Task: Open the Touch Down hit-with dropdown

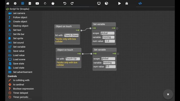Action: 71,35
